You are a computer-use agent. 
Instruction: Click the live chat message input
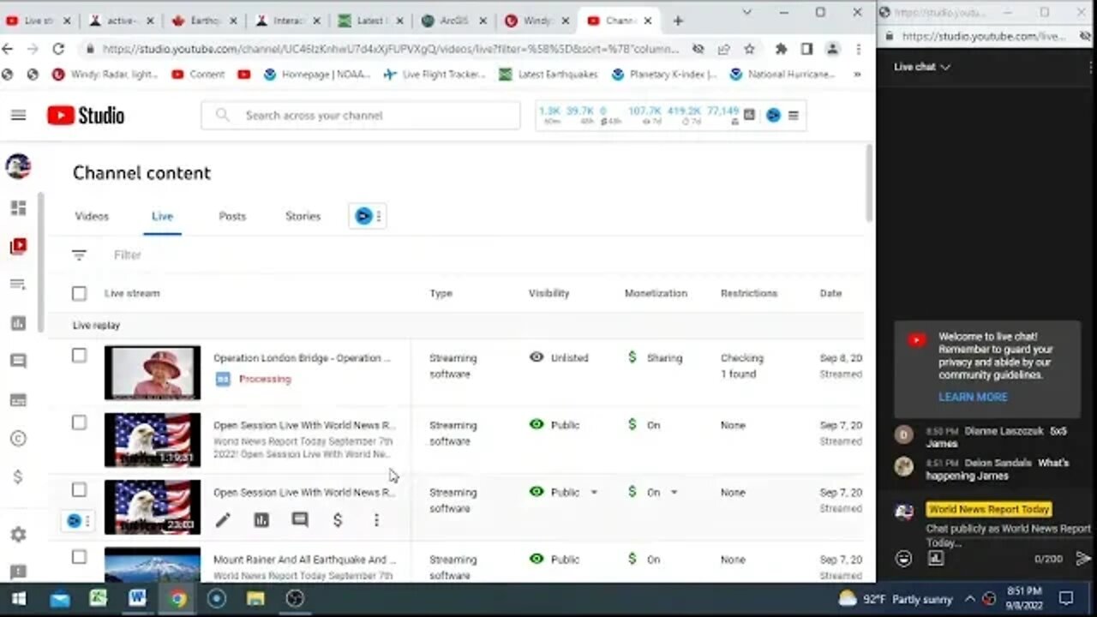pyautogui.click(x=1008, y=536)
